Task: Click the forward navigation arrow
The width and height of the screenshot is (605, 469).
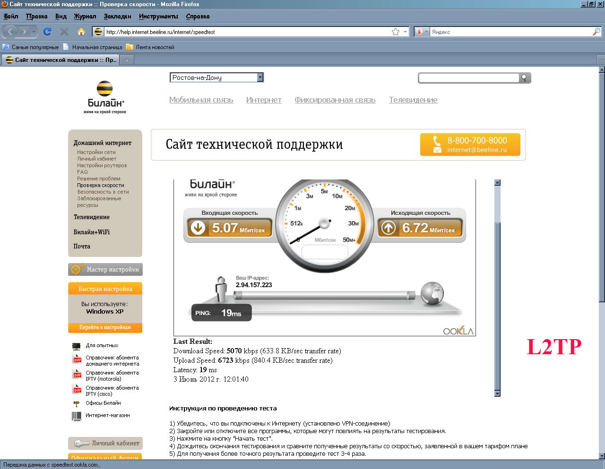Action: [x=24, y=32]
